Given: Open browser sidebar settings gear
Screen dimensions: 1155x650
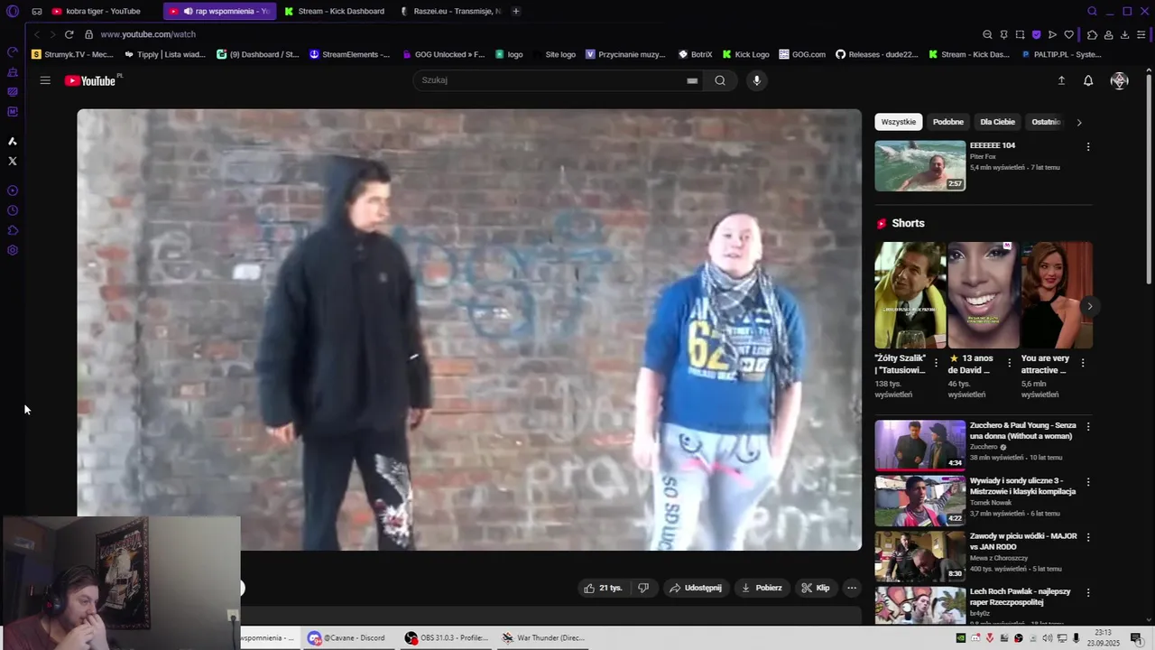Looking at the screenshot, I should tap(13, 250).
